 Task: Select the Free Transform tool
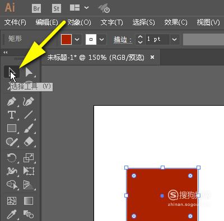point(29,171)
